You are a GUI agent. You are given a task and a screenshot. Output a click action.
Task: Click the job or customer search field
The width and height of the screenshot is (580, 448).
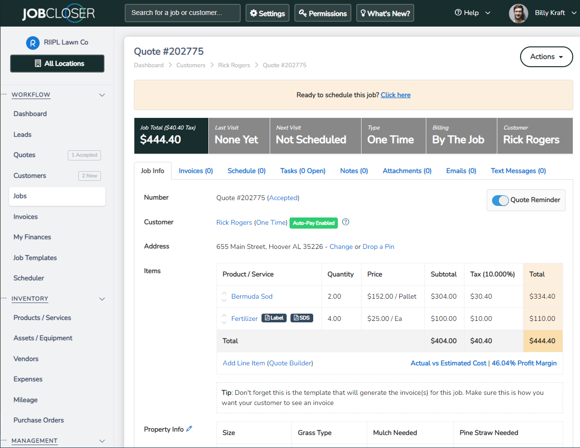pyautogui.click(x=182, y=13)
